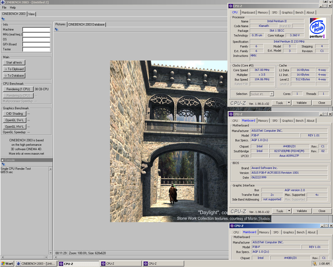Click the top CPU-Z window title icon

pos(231,6)
